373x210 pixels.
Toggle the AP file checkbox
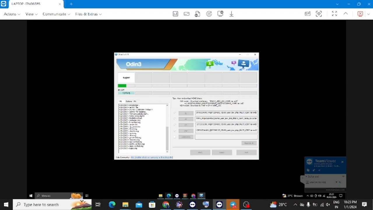(x=175, y=119)
